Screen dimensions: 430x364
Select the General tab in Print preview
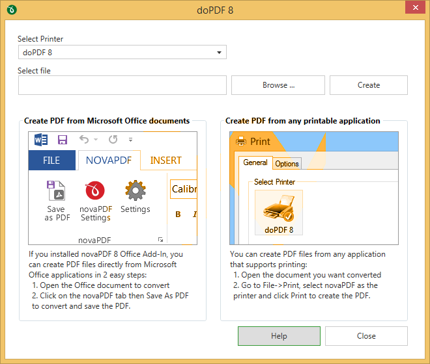[255, 162]
